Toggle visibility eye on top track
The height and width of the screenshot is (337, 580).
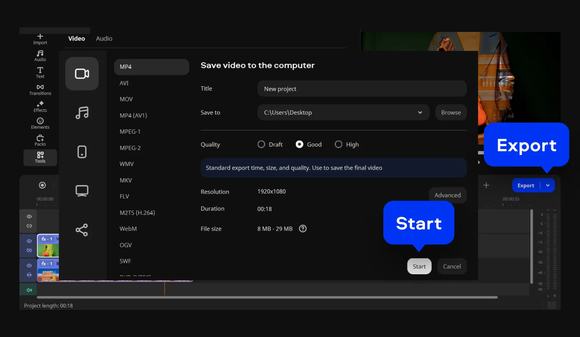tap(29, 217)
